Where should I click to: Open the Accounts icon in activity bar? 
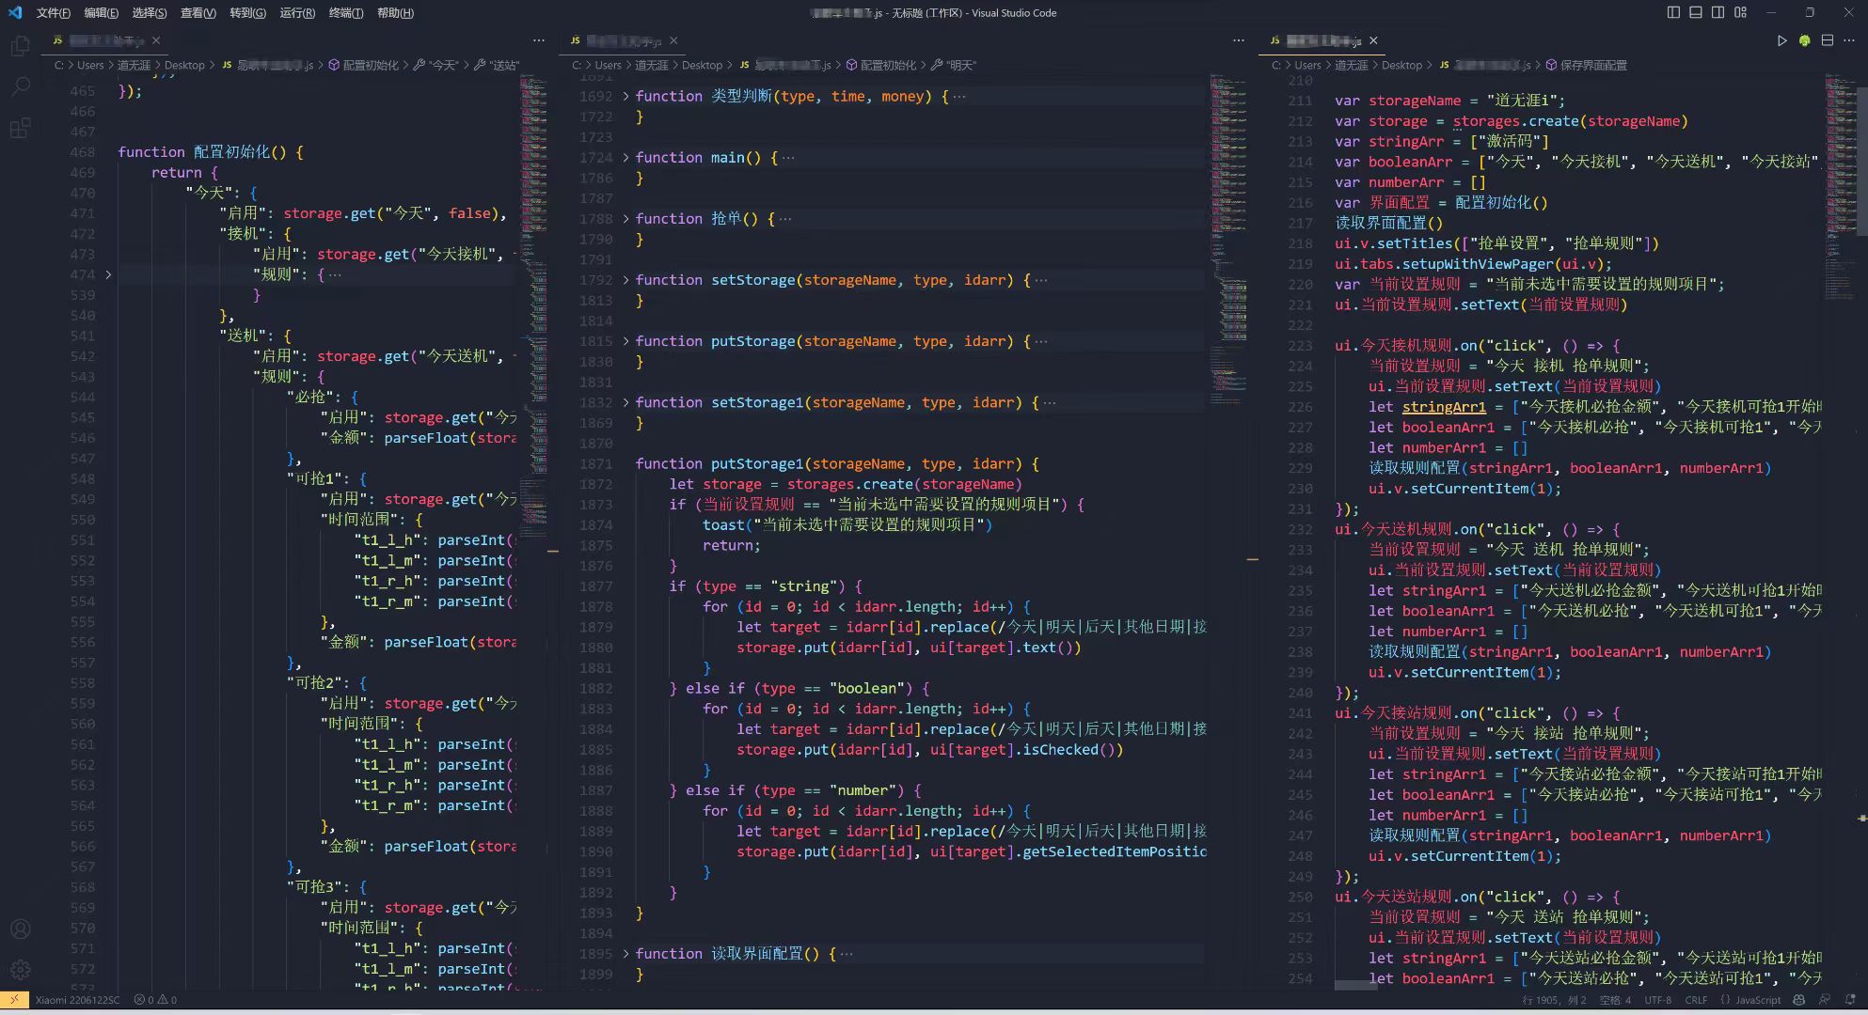click(20, 929)
